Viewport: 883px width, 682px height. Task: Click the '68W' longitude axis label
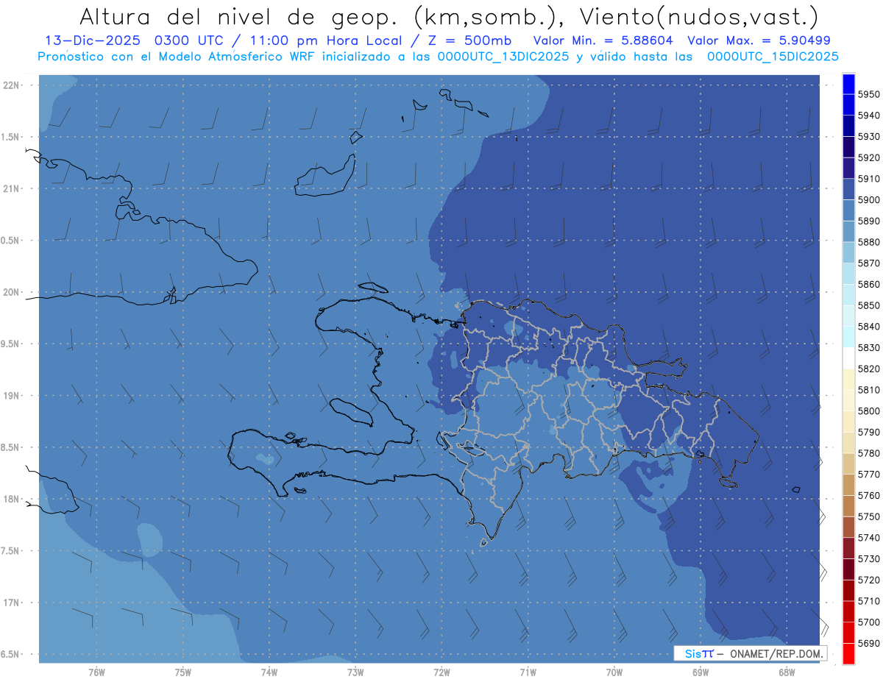pyautogui.click(x=787, y=672)
